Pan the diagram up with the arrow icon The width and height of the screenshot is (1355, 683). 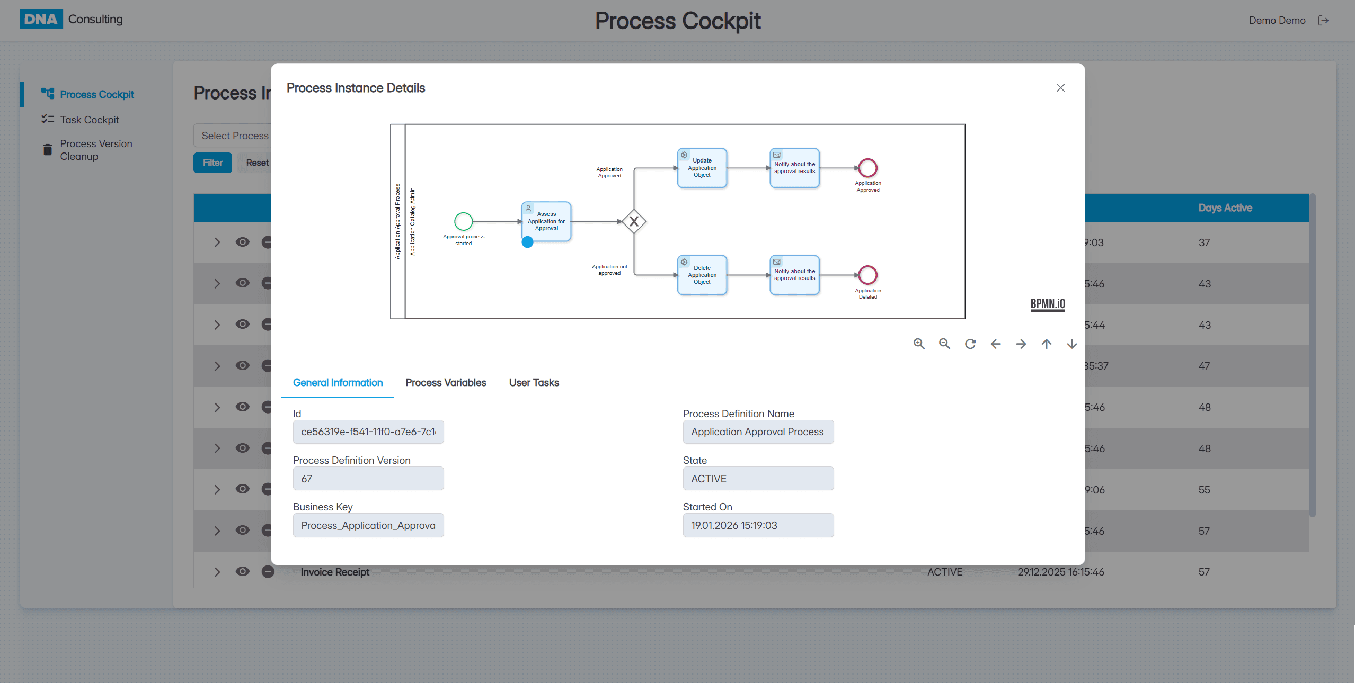[x=1046, y=344]
